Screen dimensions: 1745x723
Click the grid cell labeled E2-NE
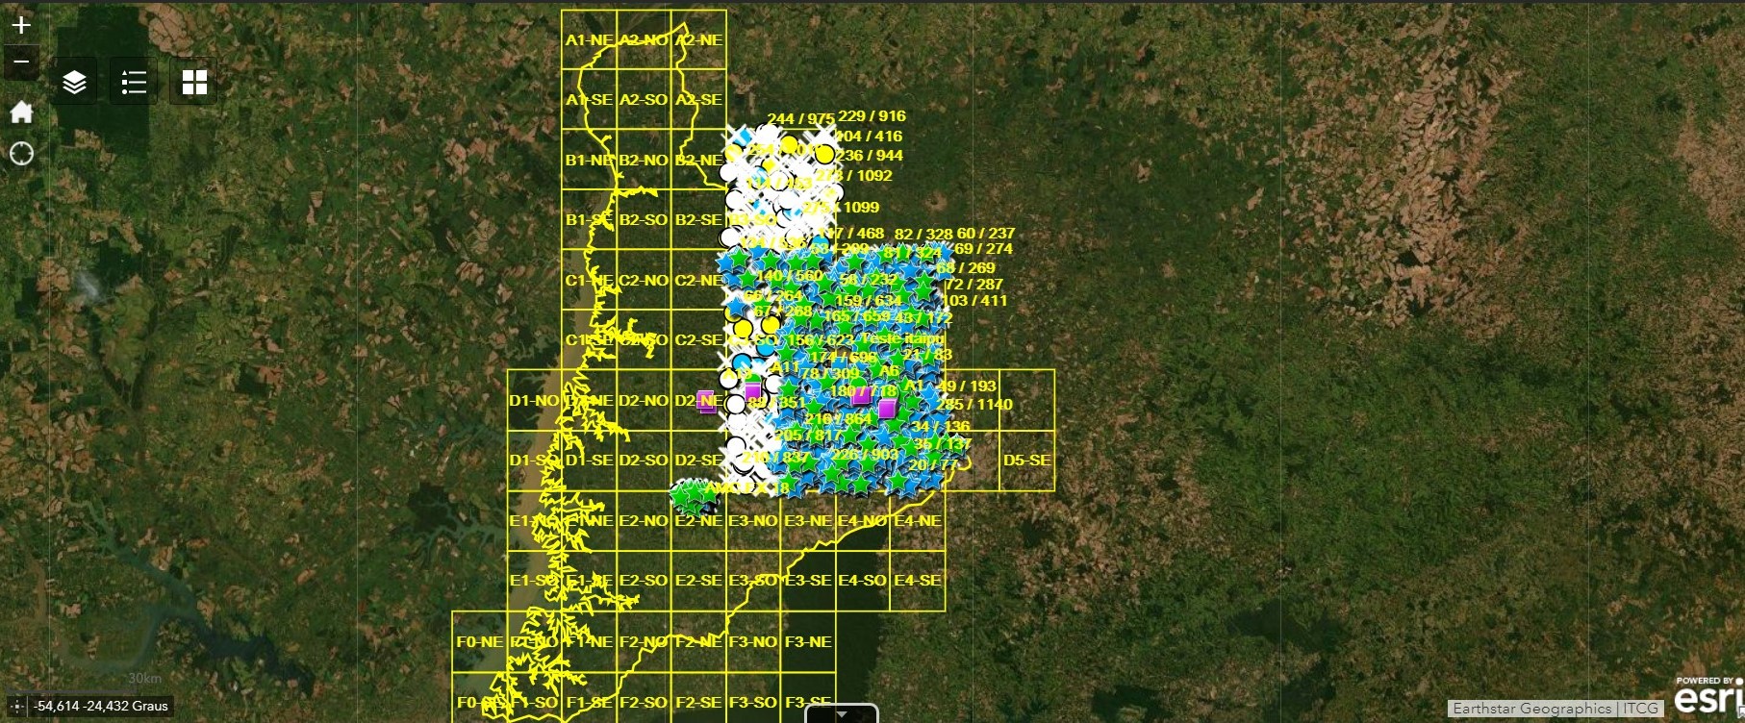click(x=698, y=521)
